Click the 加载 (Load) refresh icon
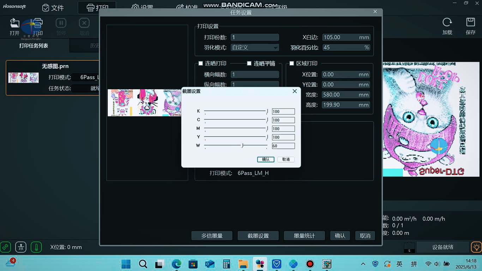 pos(447,23)
